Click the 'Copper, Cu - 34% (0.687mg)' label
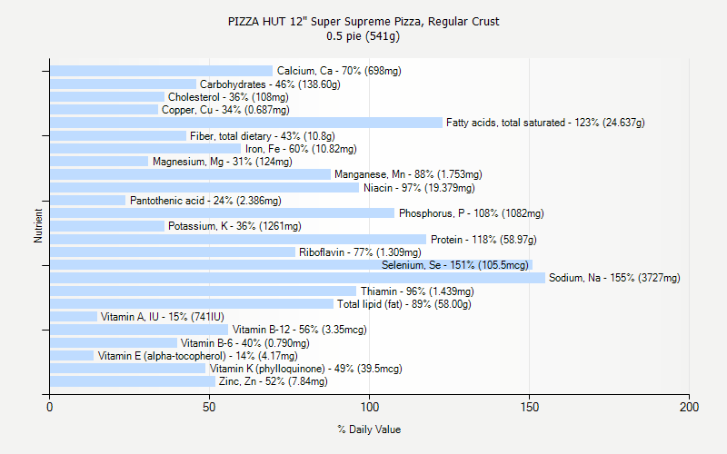The width and height of the screenshot is (727, 454). pyautogui.click(x=225, y=110)
